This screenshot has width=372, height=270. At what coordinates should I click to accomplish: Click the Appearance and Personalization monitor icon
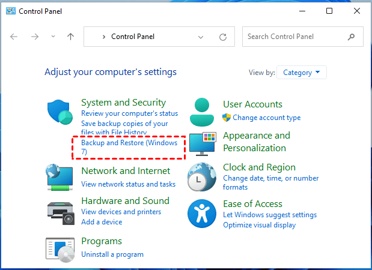pos(202,145)
